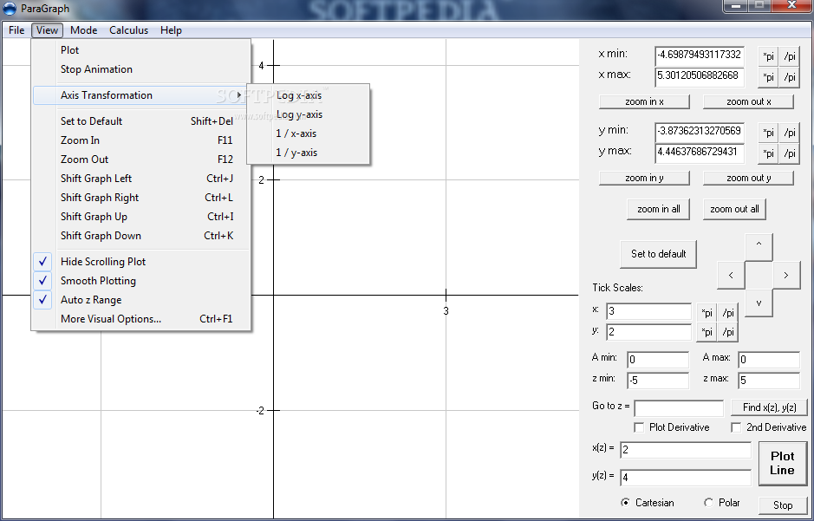Click the y tick scale field
Viewport: 814px width, 521px height.
tap(648, 332)
